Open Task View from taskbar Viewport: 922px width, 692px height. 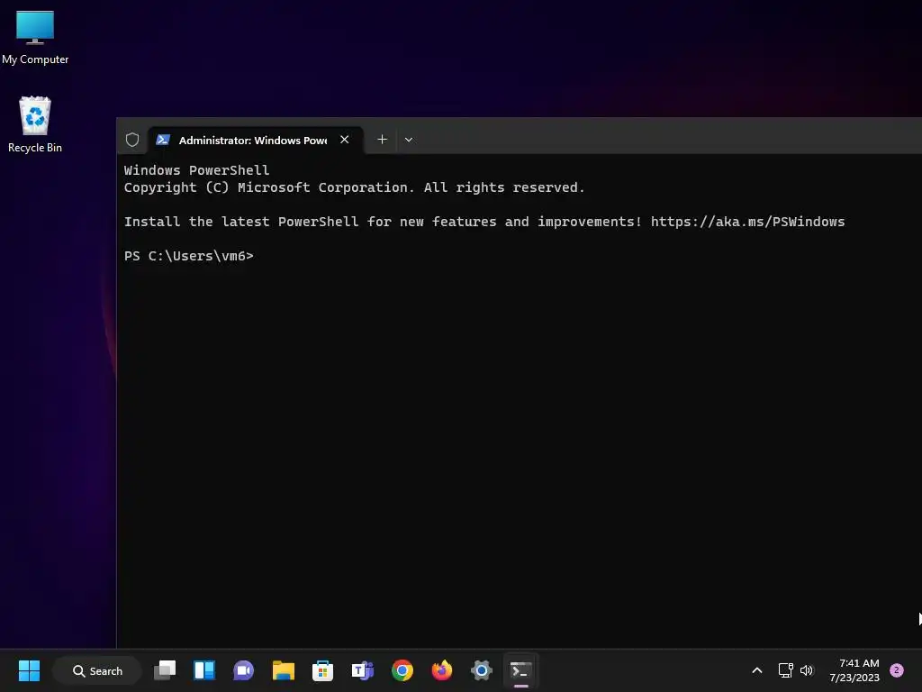(165, 670)
